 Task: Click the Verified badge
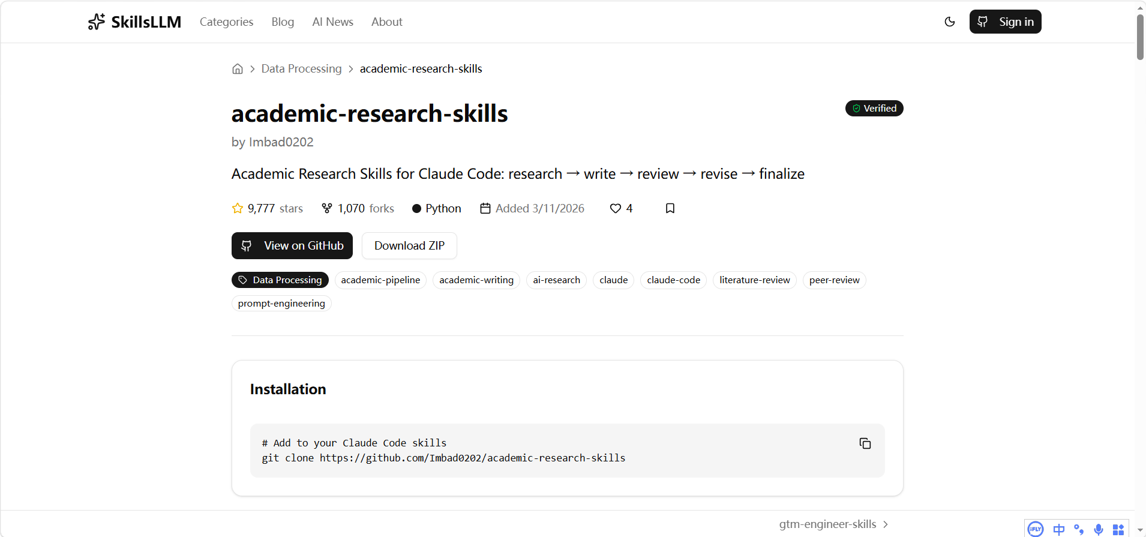(874, 108)
